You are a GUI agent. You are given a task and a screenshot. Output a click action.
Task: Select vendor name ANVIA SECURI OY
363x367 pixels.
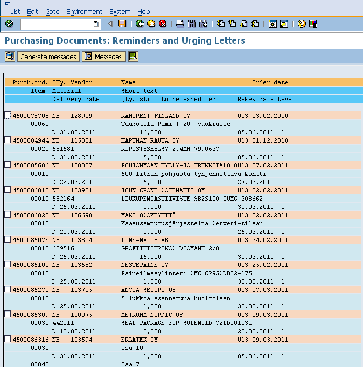tap(148, 290)
